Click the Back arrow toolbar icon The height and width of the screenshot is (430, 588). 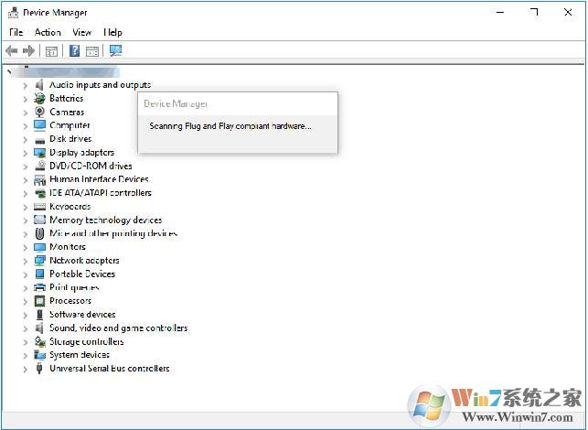12,50
